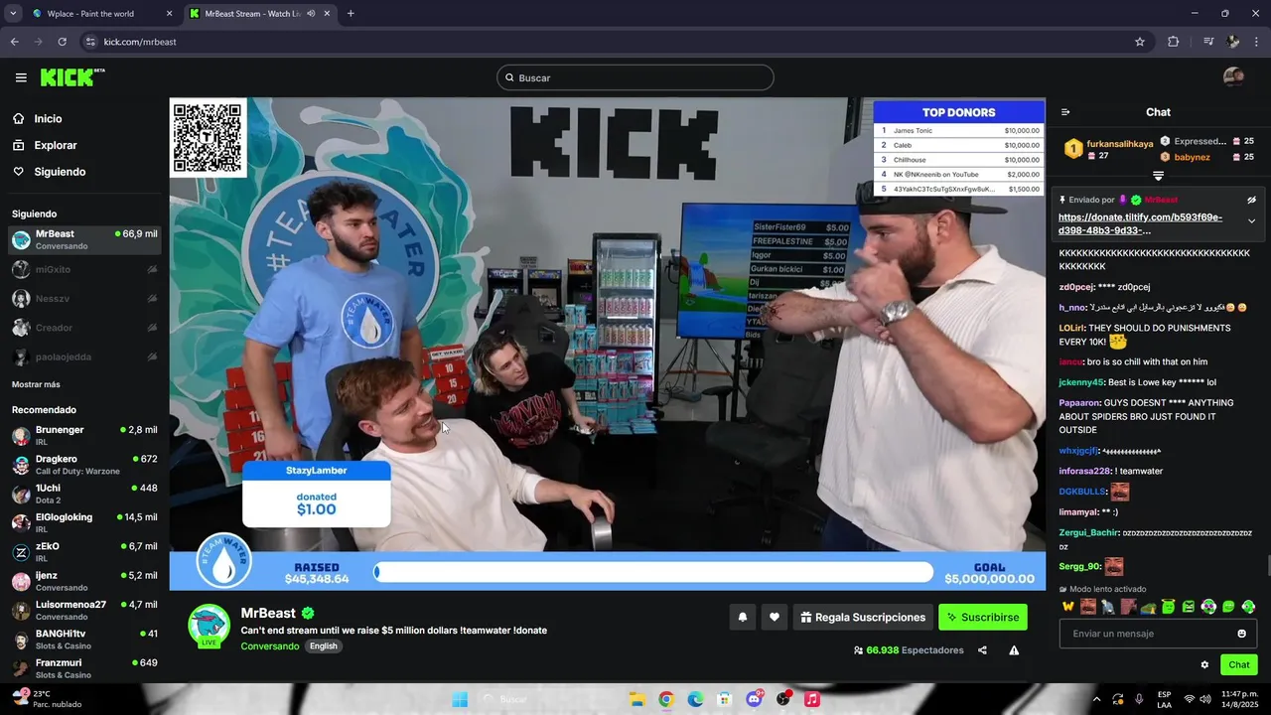
Task: Reload the page
Action: pyautogui.click(x=62, y=42)
